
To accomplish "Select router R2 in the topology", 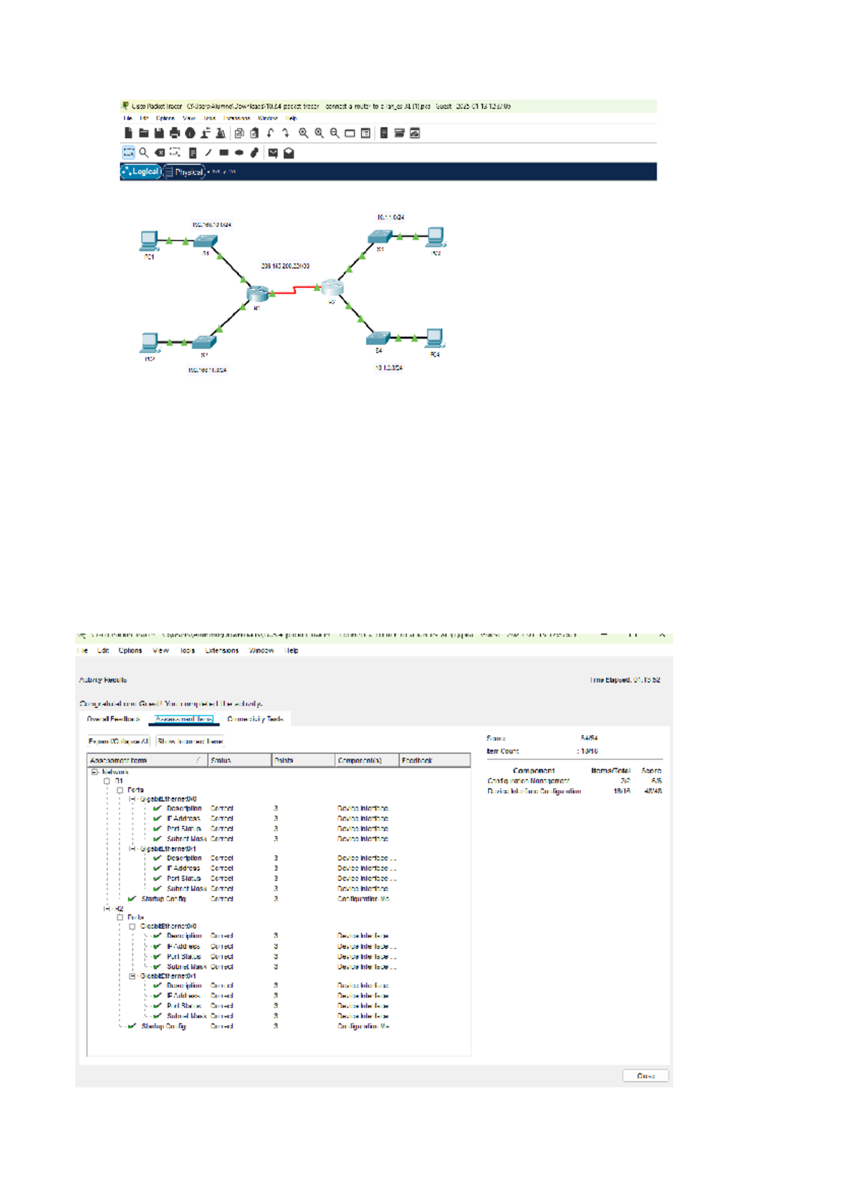I will tap(332, 287).
